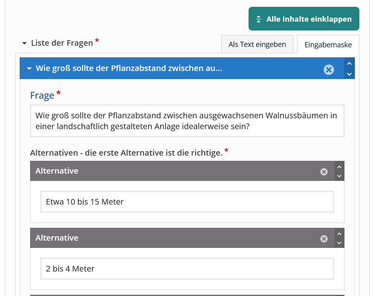Move the Pflanzabstand question down in the list
Screen dimensions: 373x296
coord(349,74)
